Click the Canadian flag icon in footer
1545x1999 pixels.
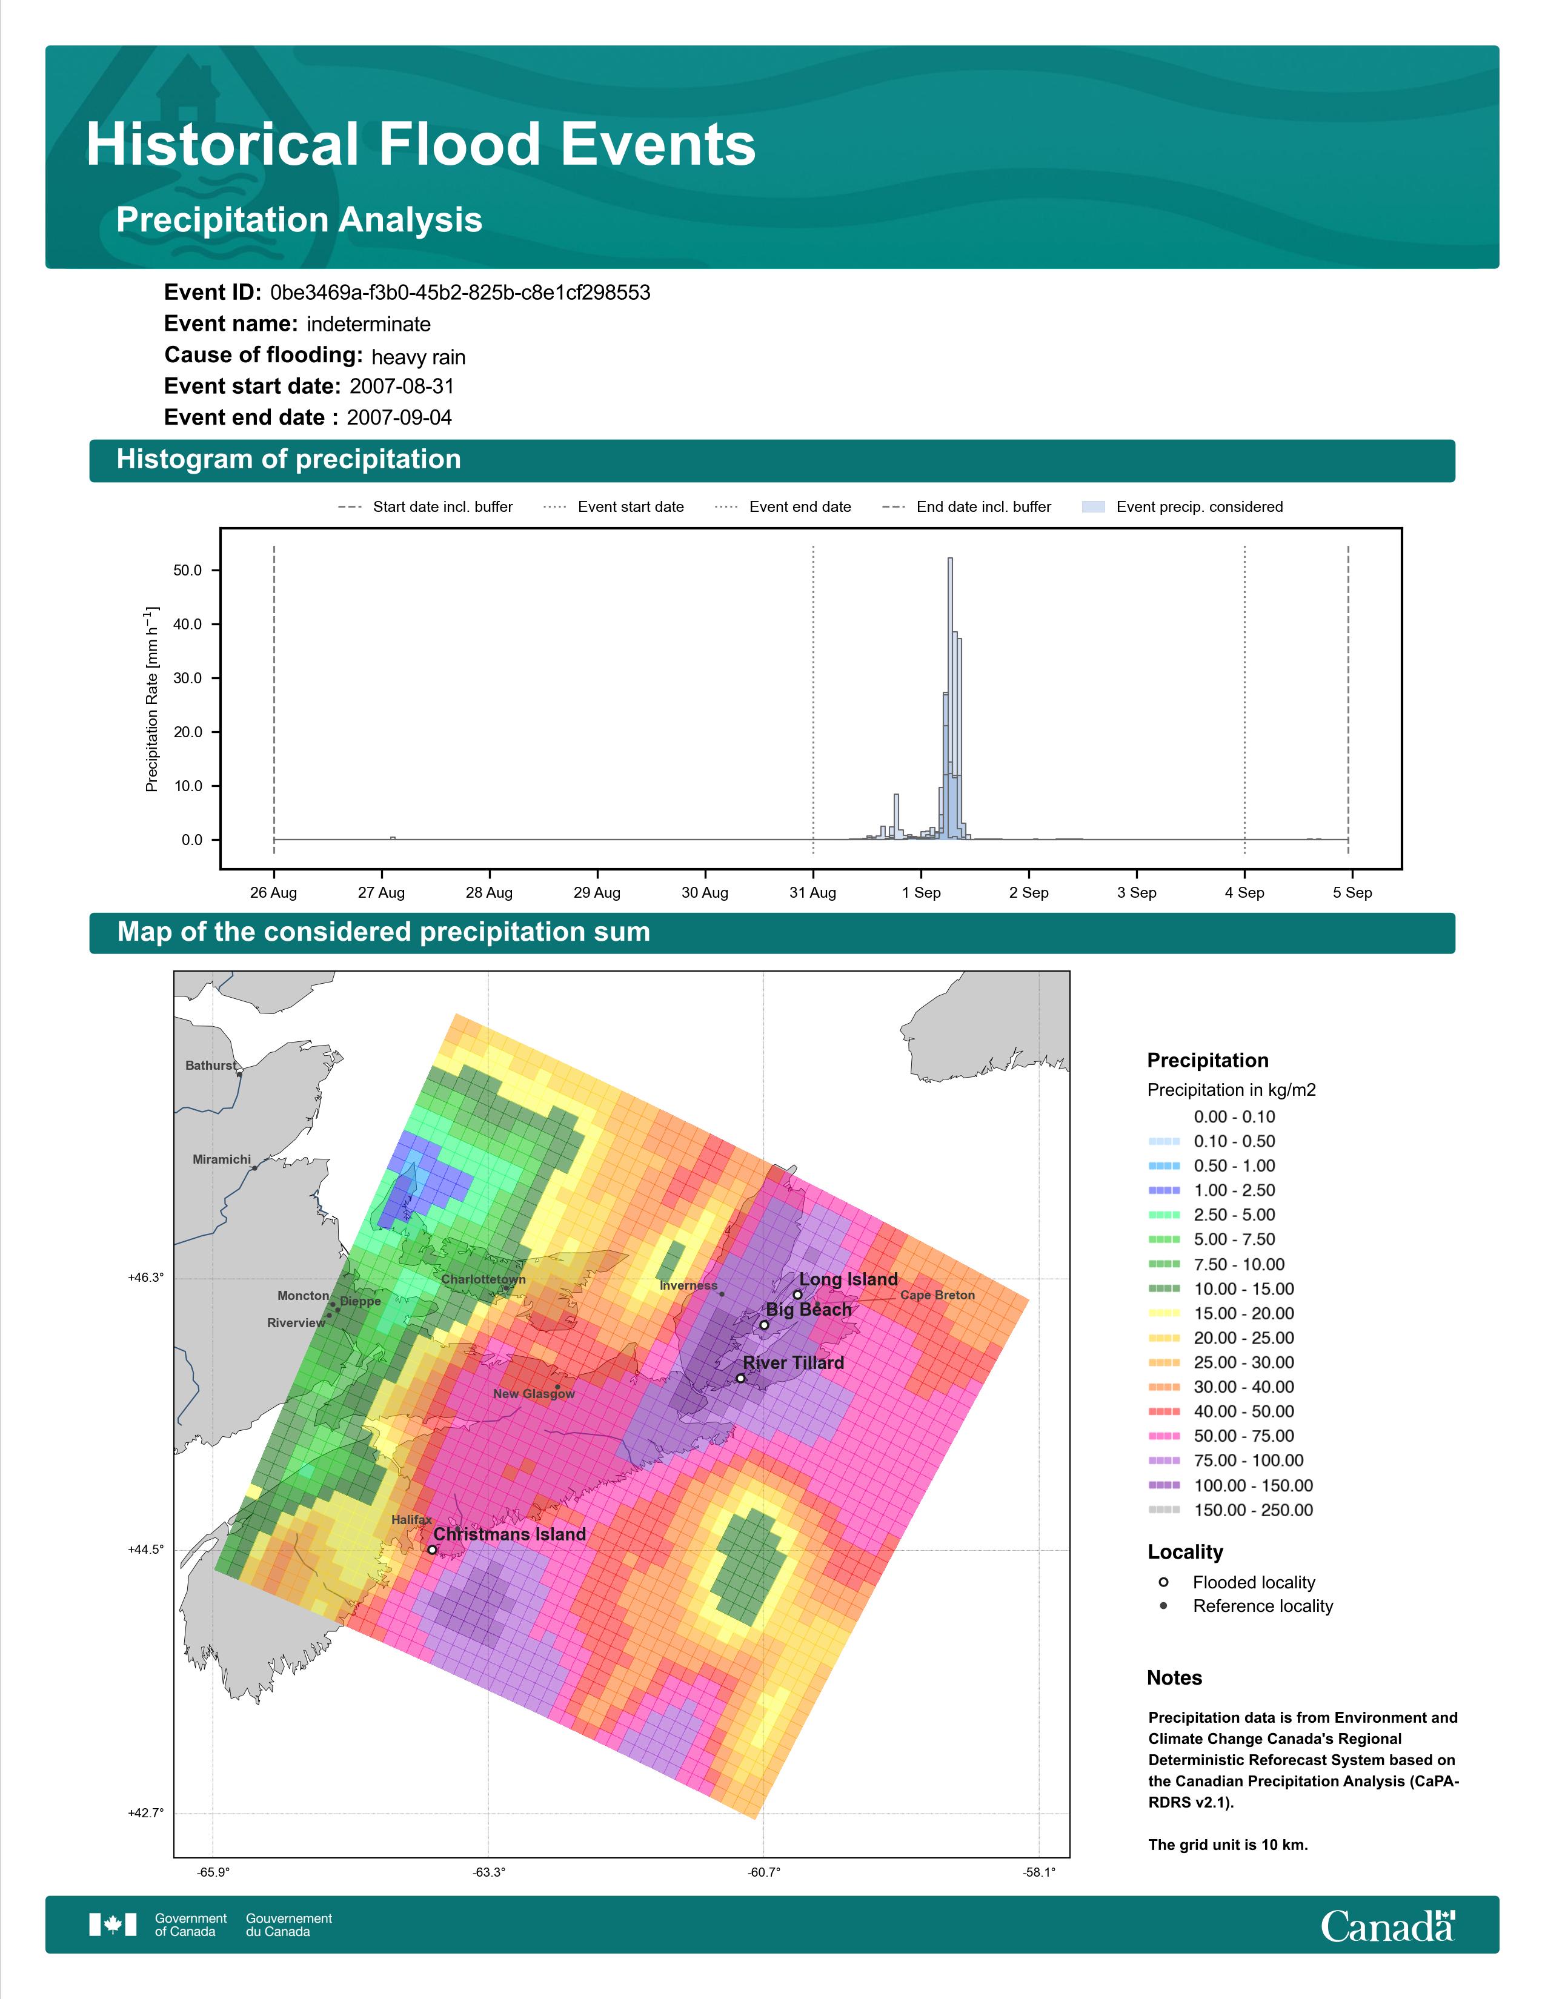[113, 1925]
